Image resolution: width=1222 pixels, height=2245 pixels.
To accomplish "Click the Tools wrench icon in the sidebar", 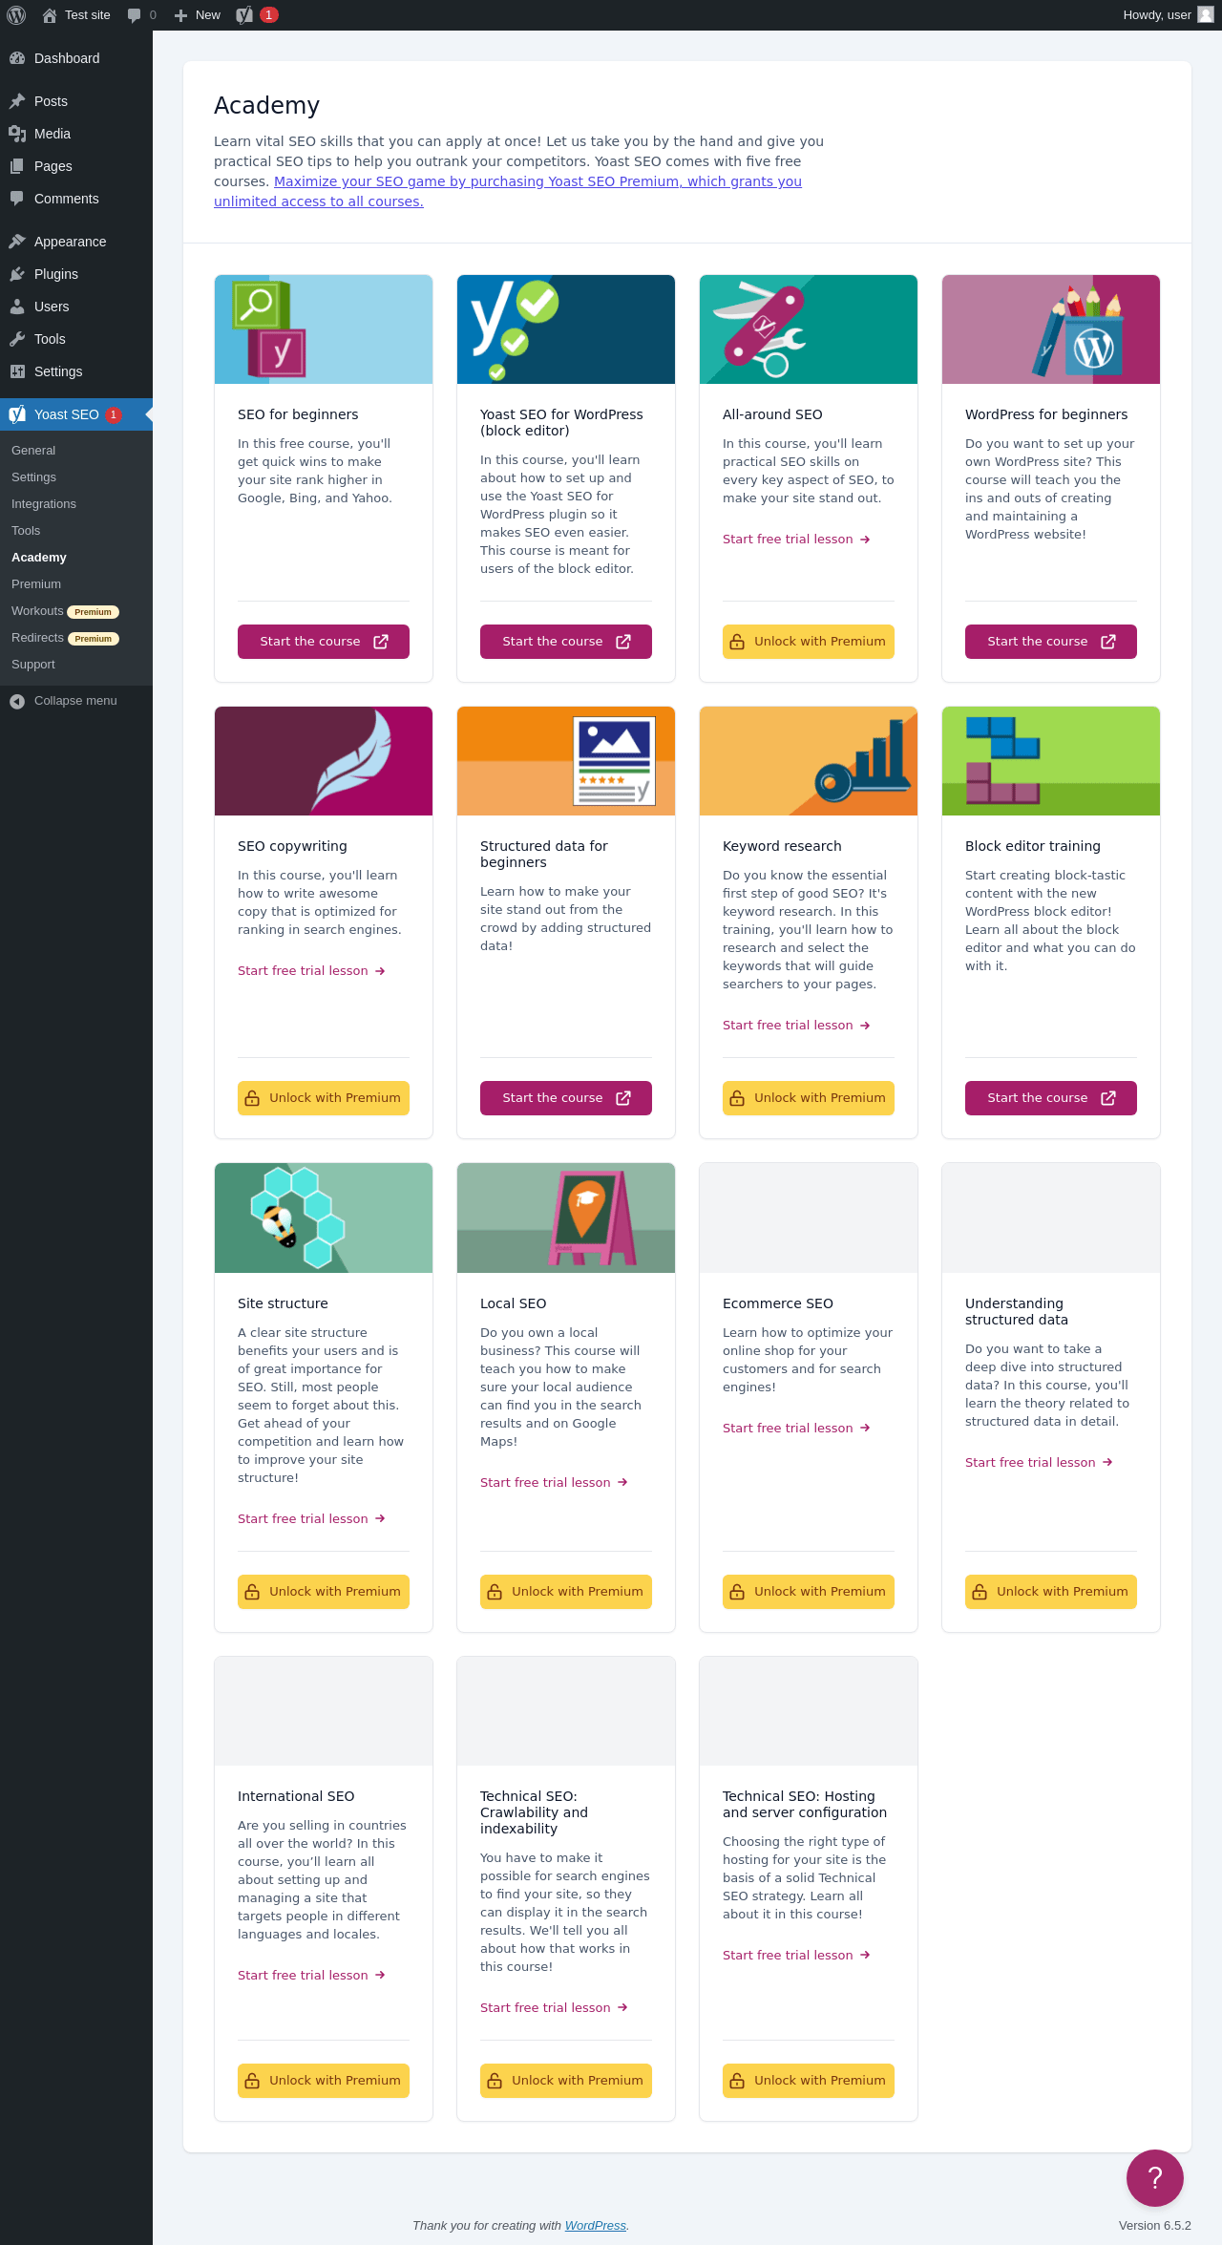I will click(x=17, y=339).
